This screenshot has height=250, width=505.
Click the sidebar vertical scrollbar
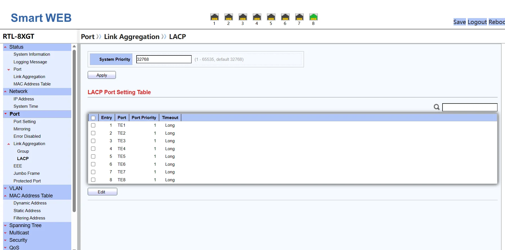74,130
